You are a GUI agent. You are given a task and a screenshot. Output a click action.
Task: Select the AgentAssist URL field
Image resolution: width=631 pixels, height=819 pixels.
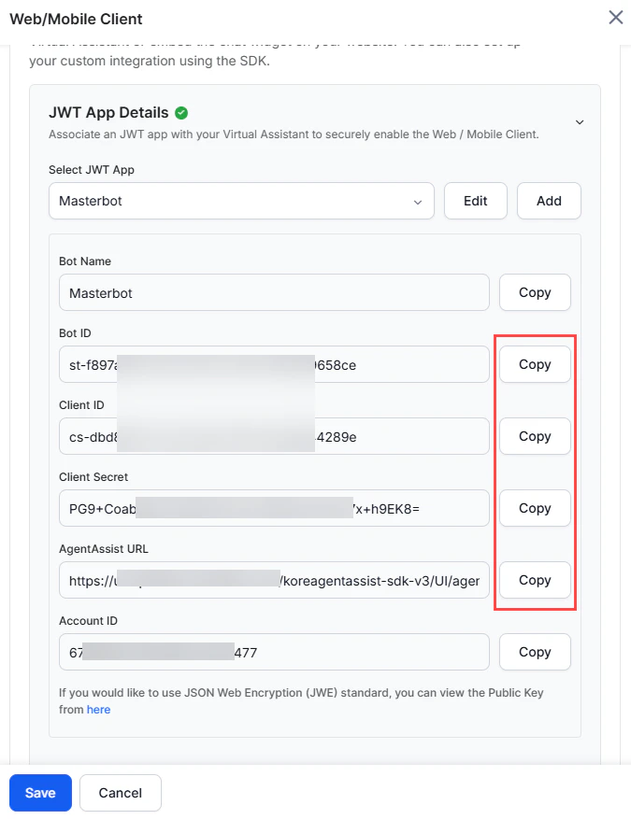pos(273,580)
